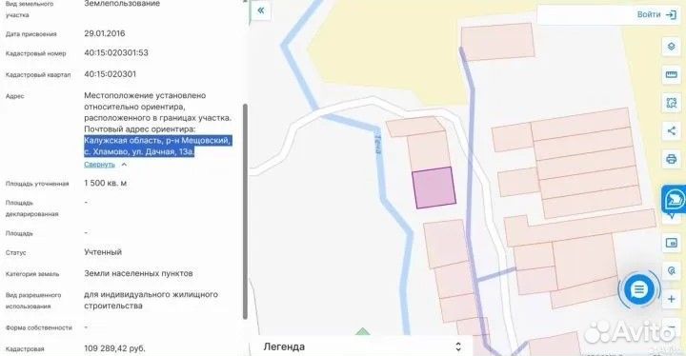
Task: Expand the Легенда panel
Action: click(458, 346)
